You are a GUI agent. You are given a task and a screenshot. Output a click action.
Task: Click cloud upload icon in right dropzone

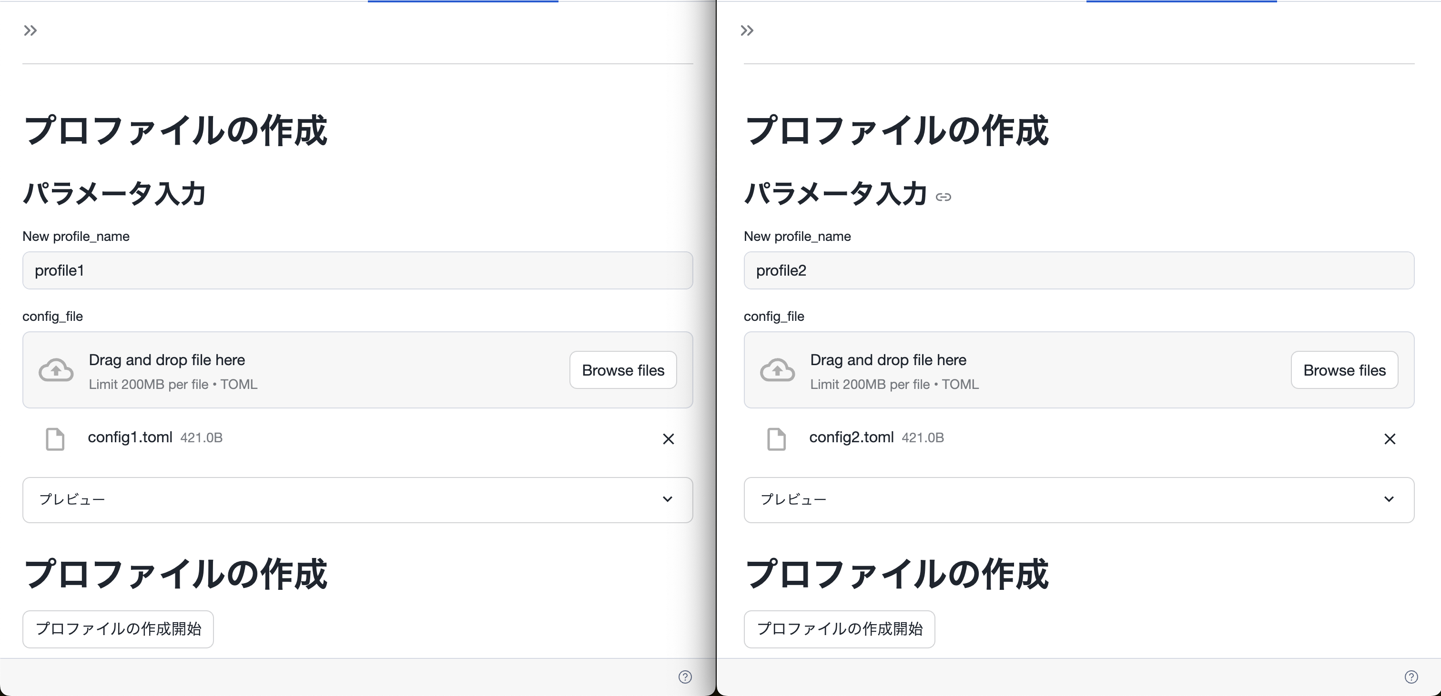pos(777,370)
